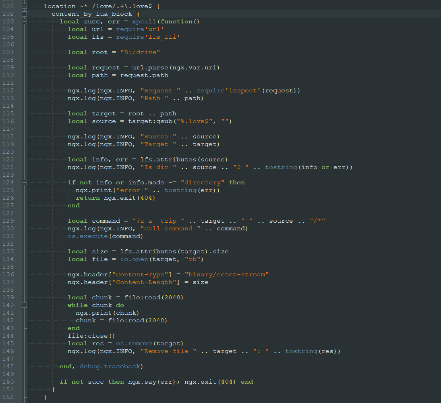Click the "Target " string on line 119
441x403 pixels.
click(158, 144)
